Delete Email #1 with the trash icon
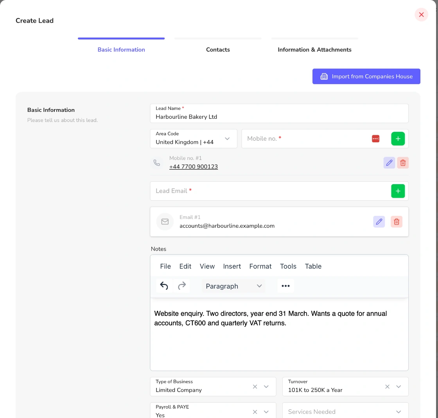This screenshot has width=438, height=418. 397,222
